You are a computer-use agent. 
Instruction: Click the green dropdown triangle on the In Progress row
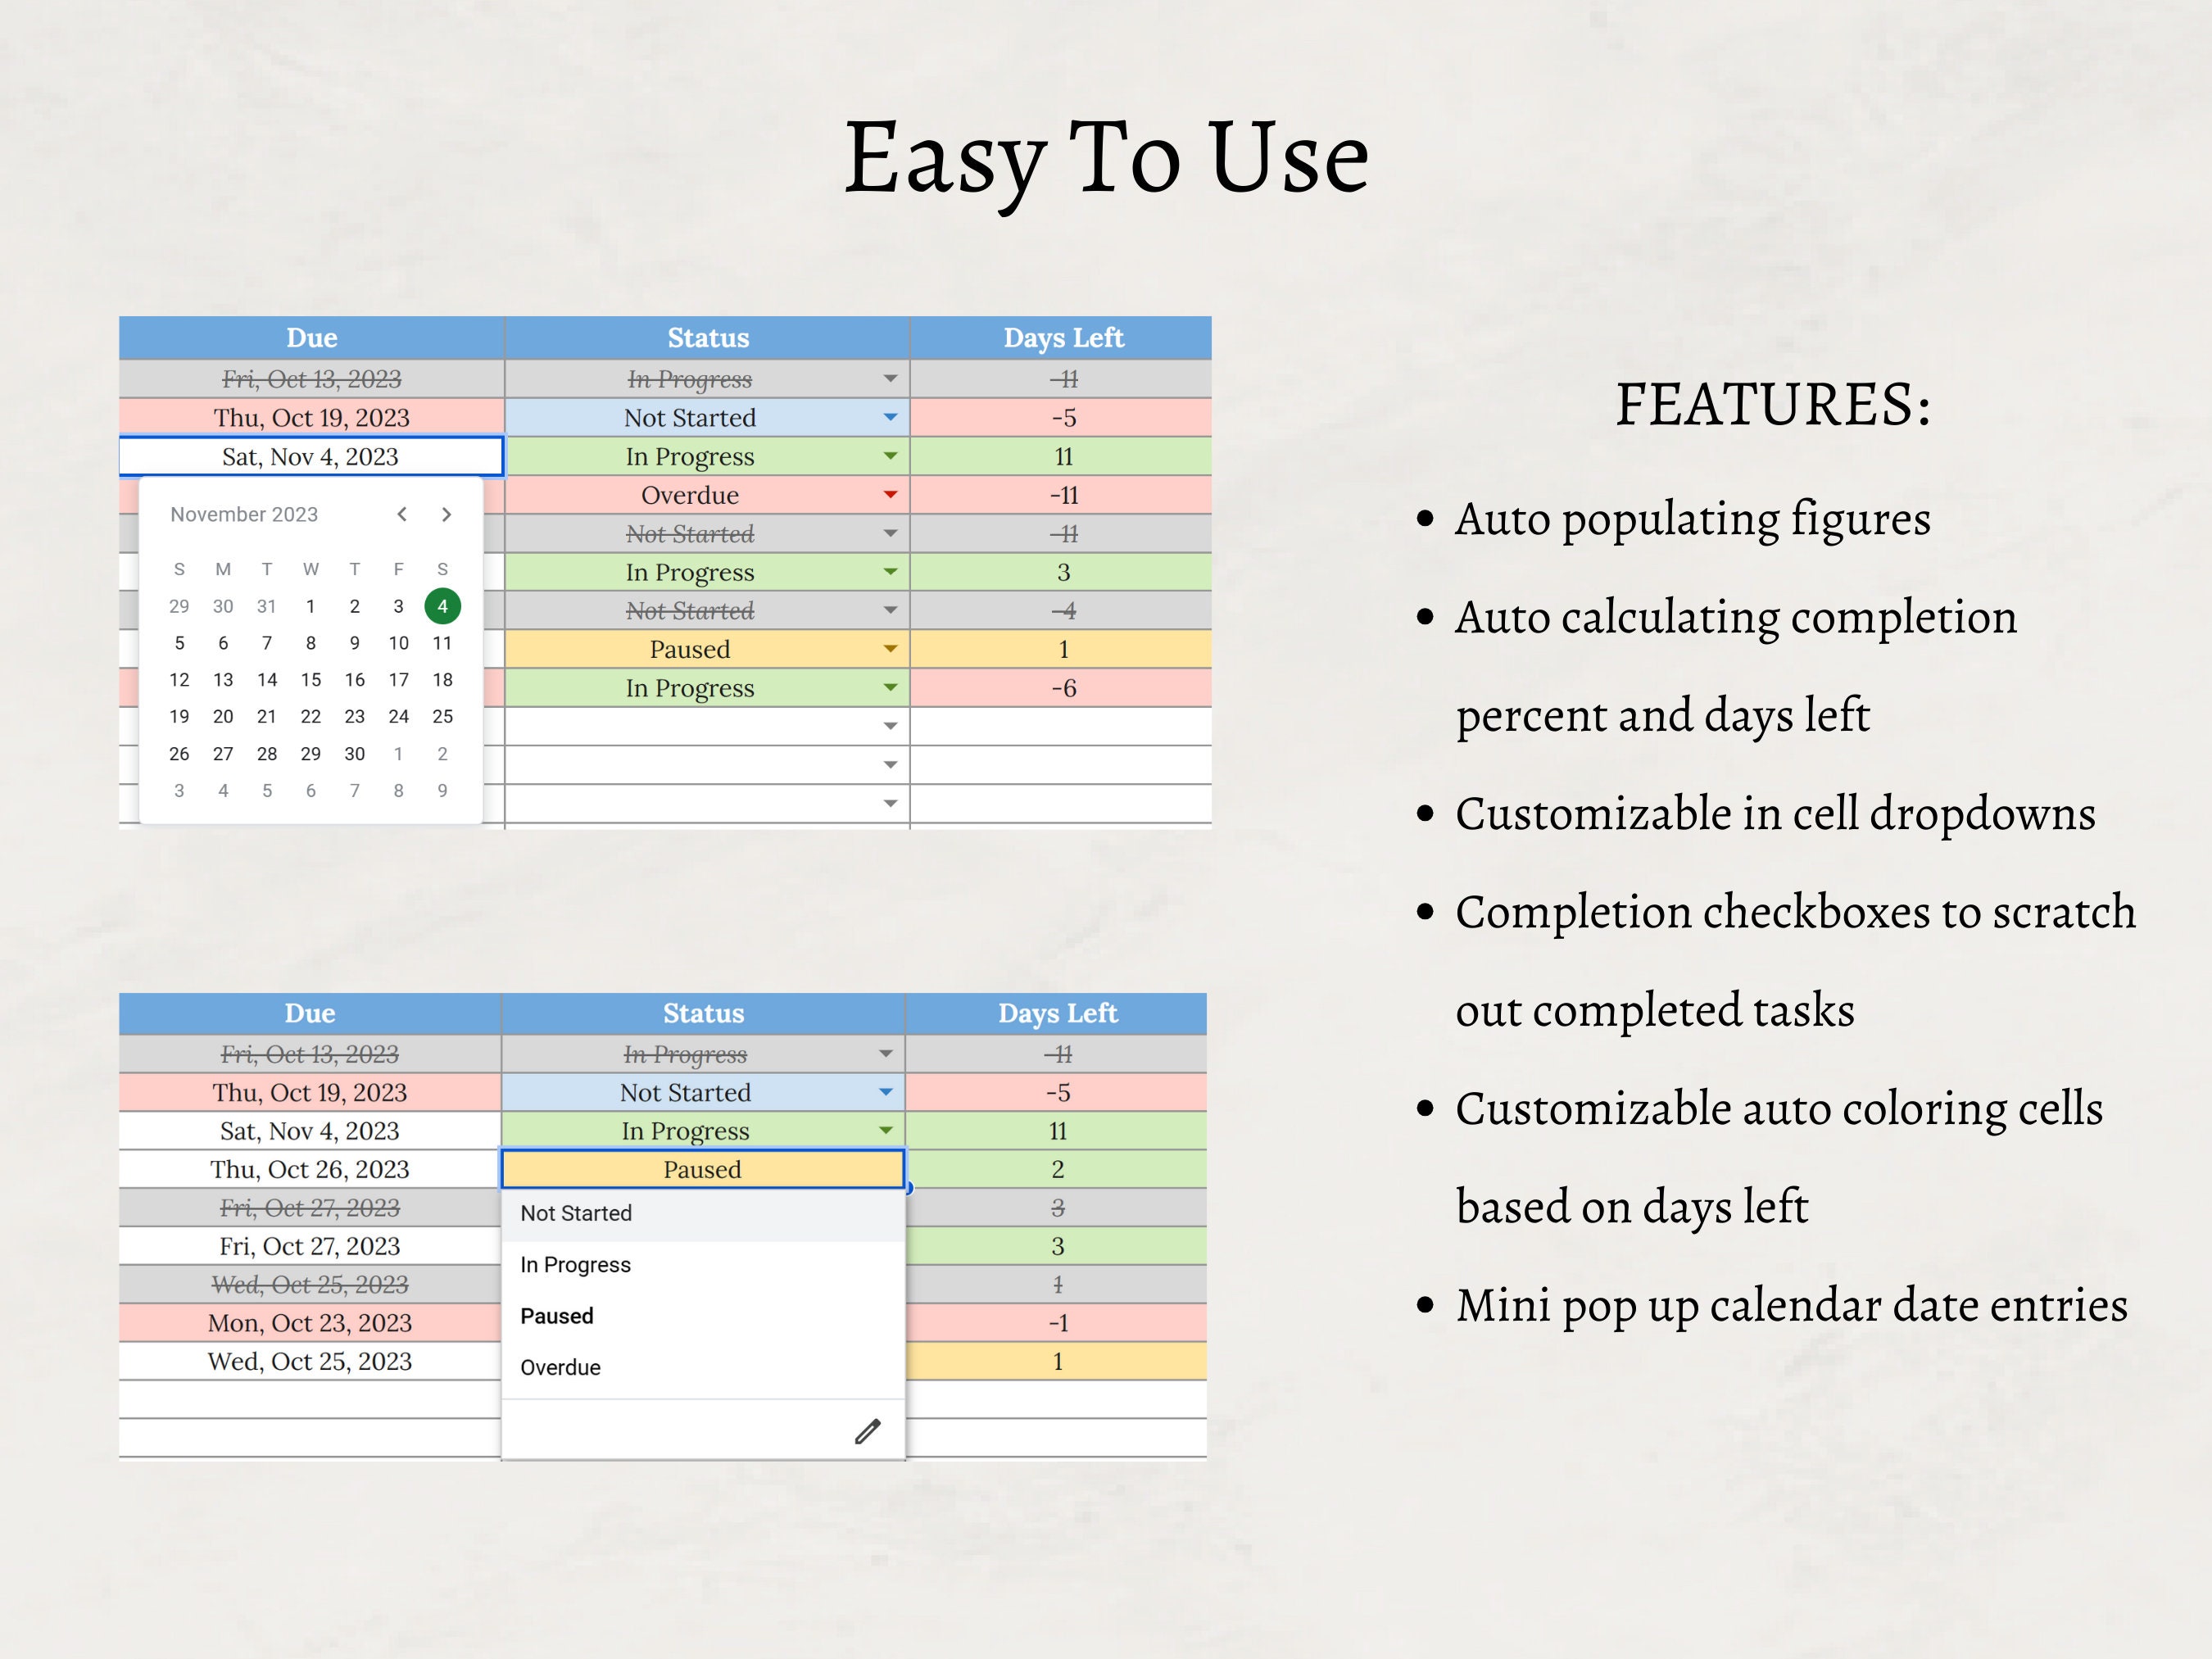pyautogui.click(x=890, y=456)
